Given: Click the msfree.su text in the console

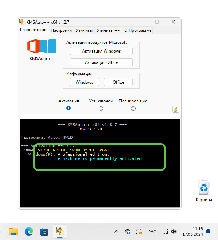Looking at the screenshot, I should (91, 129).
